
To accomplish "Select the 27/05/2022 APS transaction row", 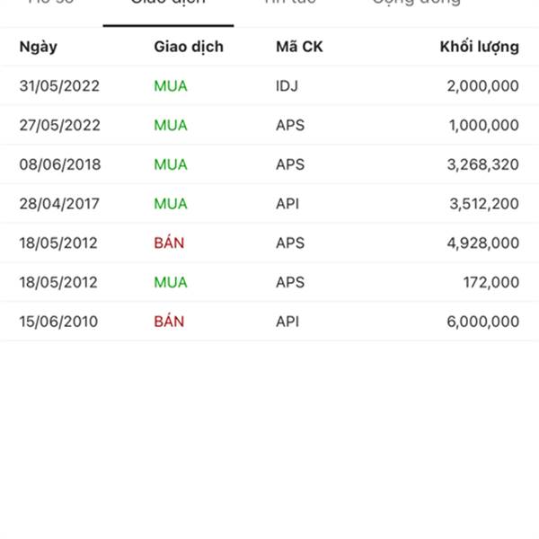I will point(269,125).
